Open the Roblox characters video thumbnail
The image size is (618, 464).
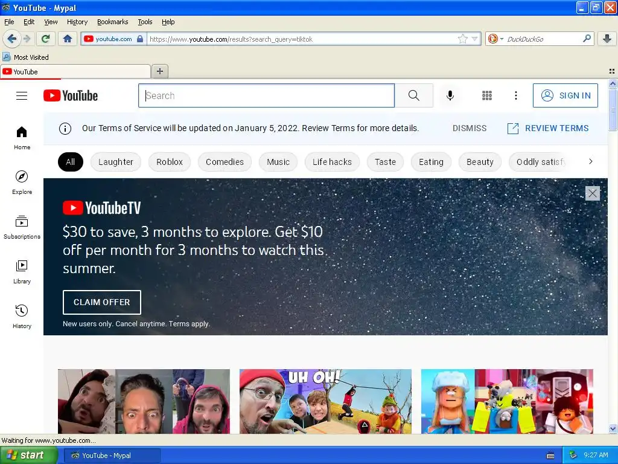(507, 401)
